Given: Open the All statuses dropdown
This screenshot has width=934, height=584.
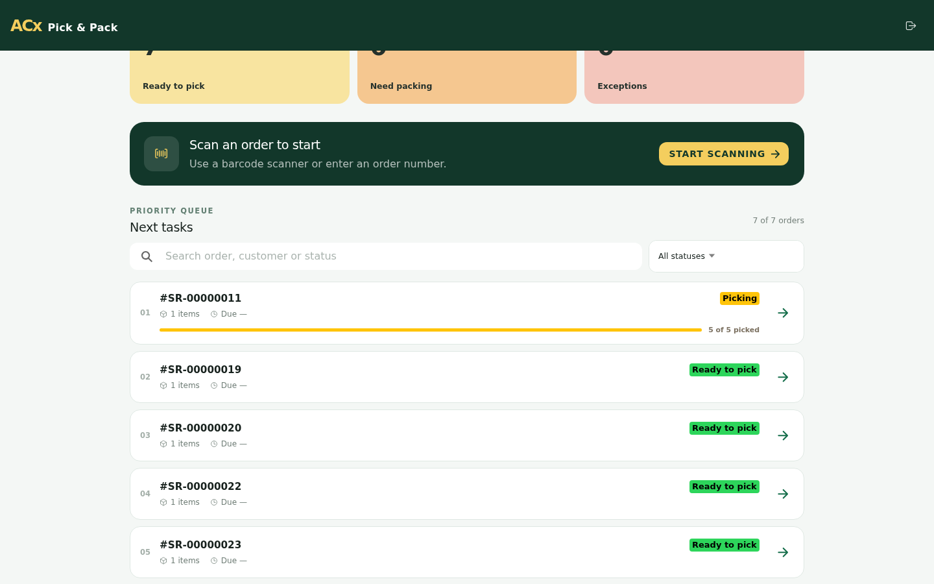Looking at the screenshot, I should (x=726, y=256).
